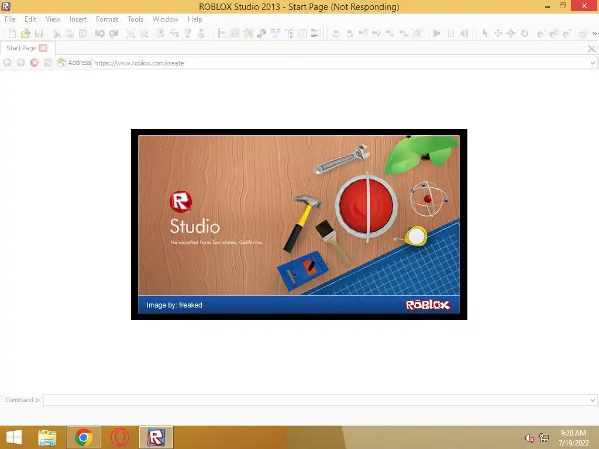Viewport: 599px width, 449px height.
Task: Click ROBLOX Studio taskbar button
Action: (x=156, y=437)
